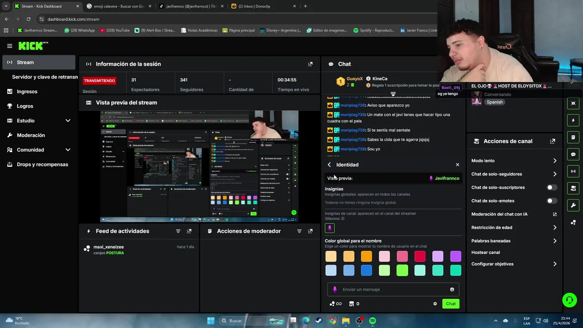Open the hamburger menu beside Kick logo
Screen dimensions: 583x328
coord(10,46)
